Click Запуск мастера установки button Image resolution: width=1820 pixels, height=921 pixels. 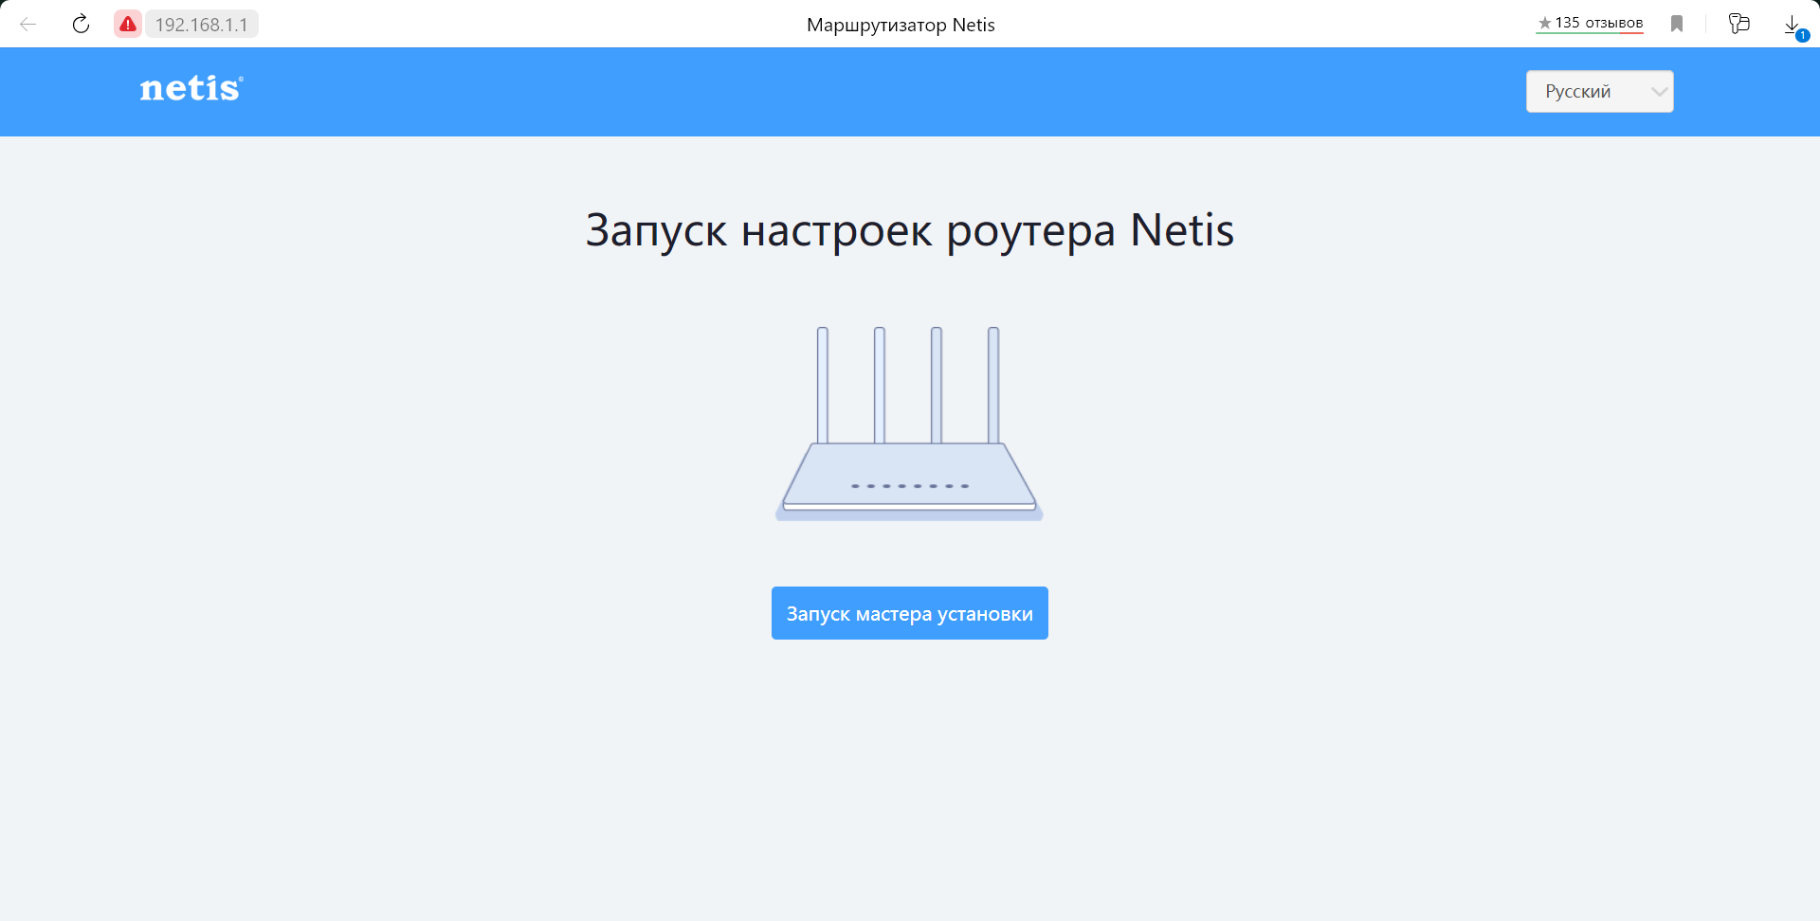click(910, 613)
